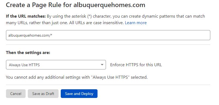Click 'Enforce HTTPS for this URL' description
This screenshot has width=219, height=105.
136,65
